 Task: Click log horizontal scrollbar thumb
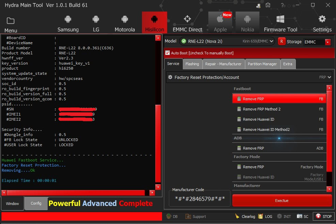coord(76,193)
